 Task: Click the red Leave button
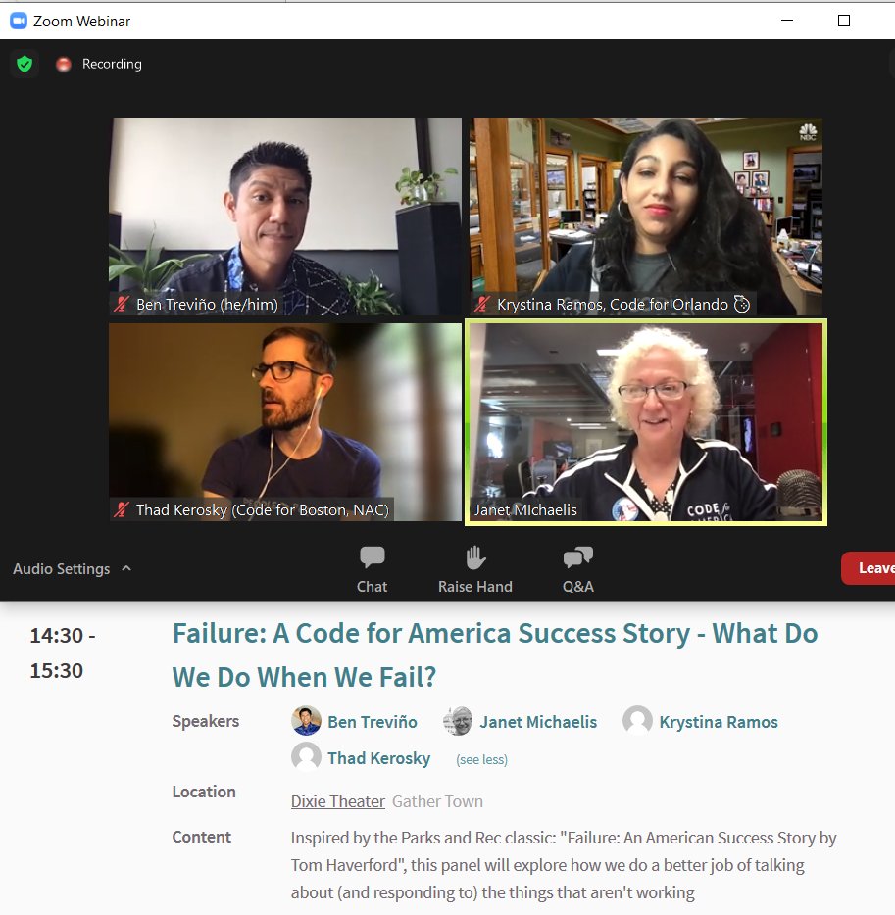coord(869,568)
